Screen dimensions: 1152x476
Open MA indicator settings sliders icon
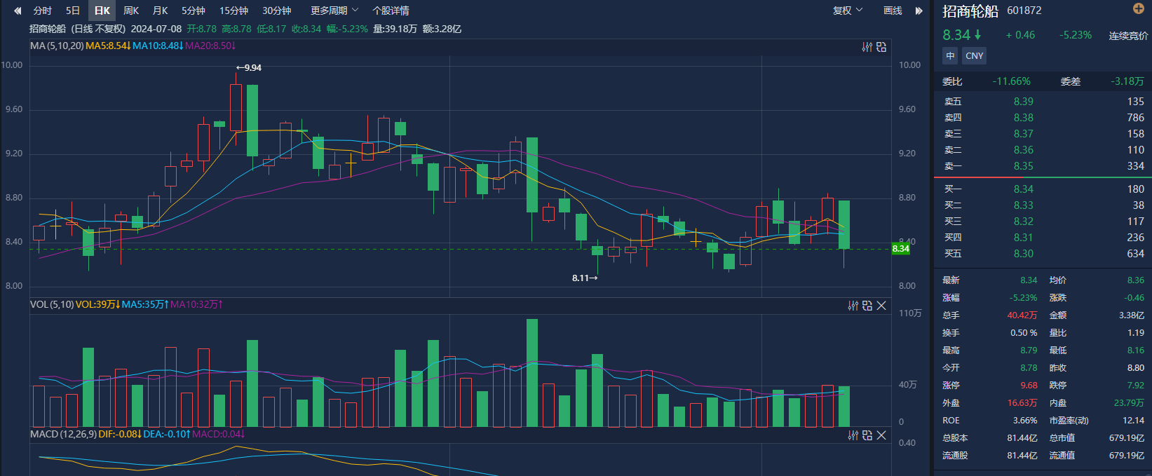pos(867,47)
